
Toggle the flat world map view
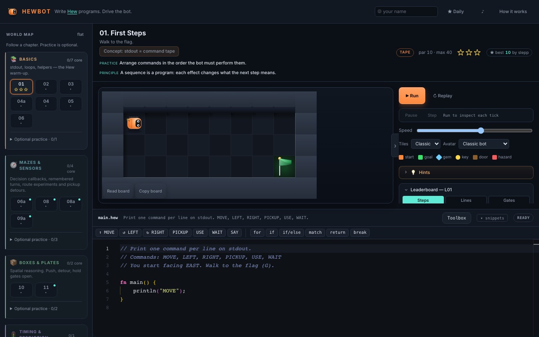(x=80, y=35)
